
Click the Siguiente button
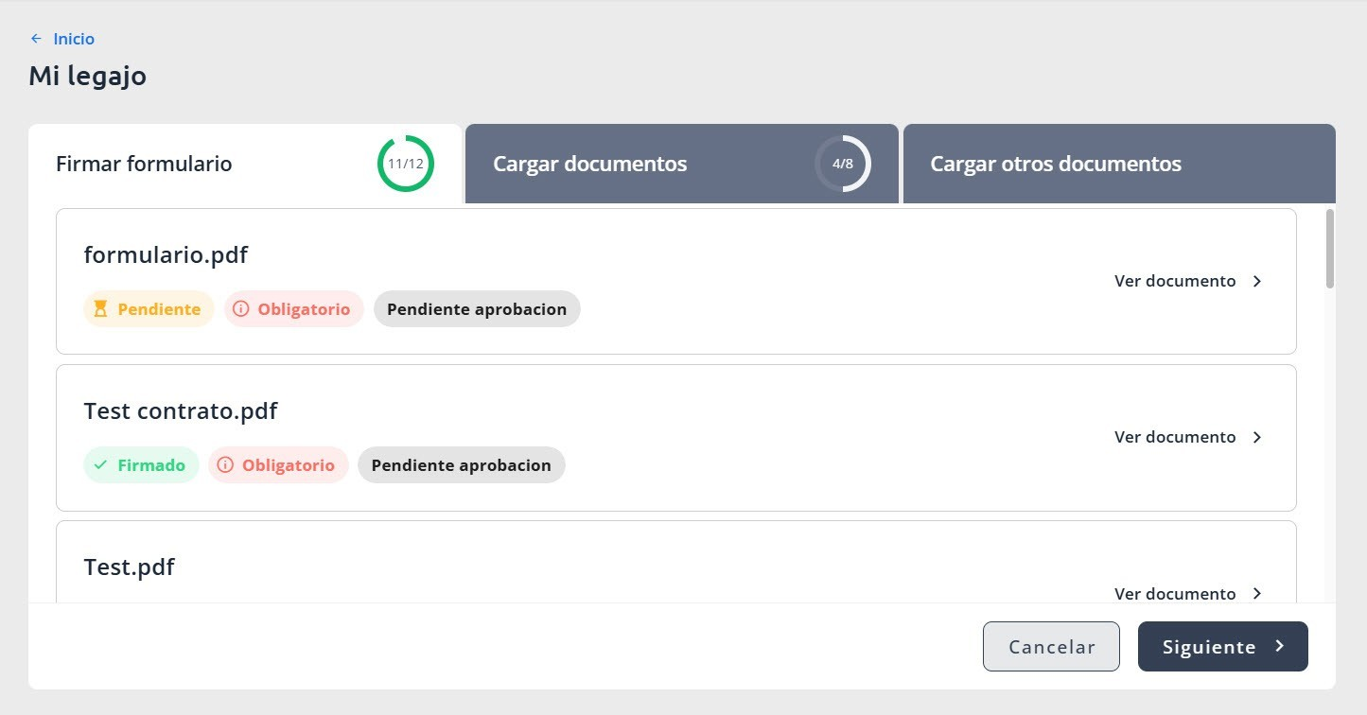[x=1223, y=647]
